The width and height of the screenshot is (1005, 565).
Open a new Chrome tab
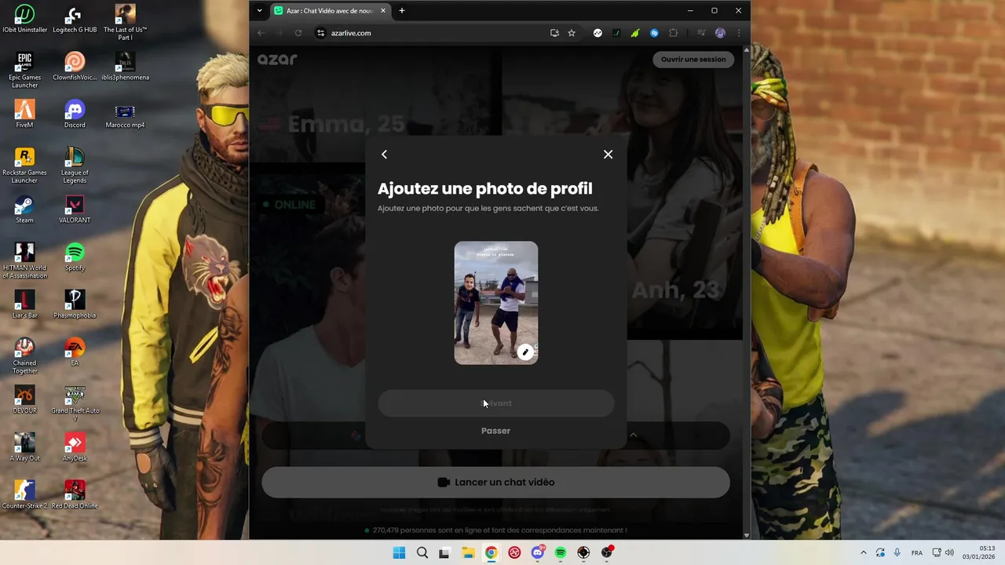(402, 11)
